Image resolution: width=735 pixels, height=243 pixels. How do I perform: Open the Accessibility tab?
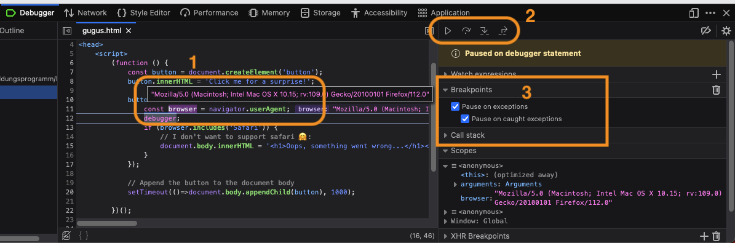[379, 13]
